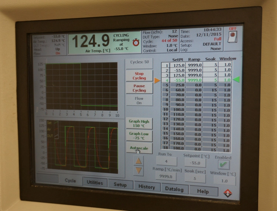
Task: Select row 7 setpoint 70.0 cell
Action: coord(177,95)
